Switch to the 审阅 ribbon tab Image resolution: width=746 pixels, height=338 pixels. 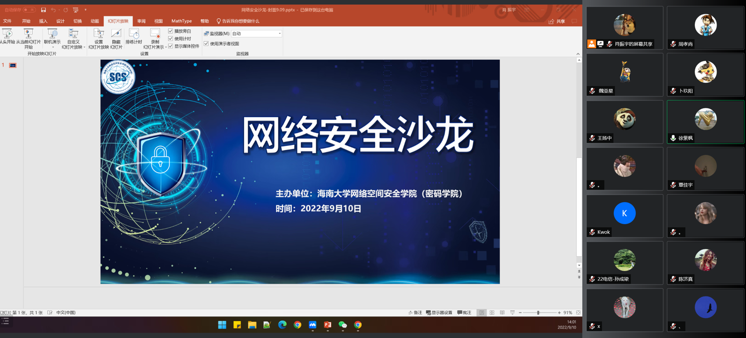click(x=141, y=21)
